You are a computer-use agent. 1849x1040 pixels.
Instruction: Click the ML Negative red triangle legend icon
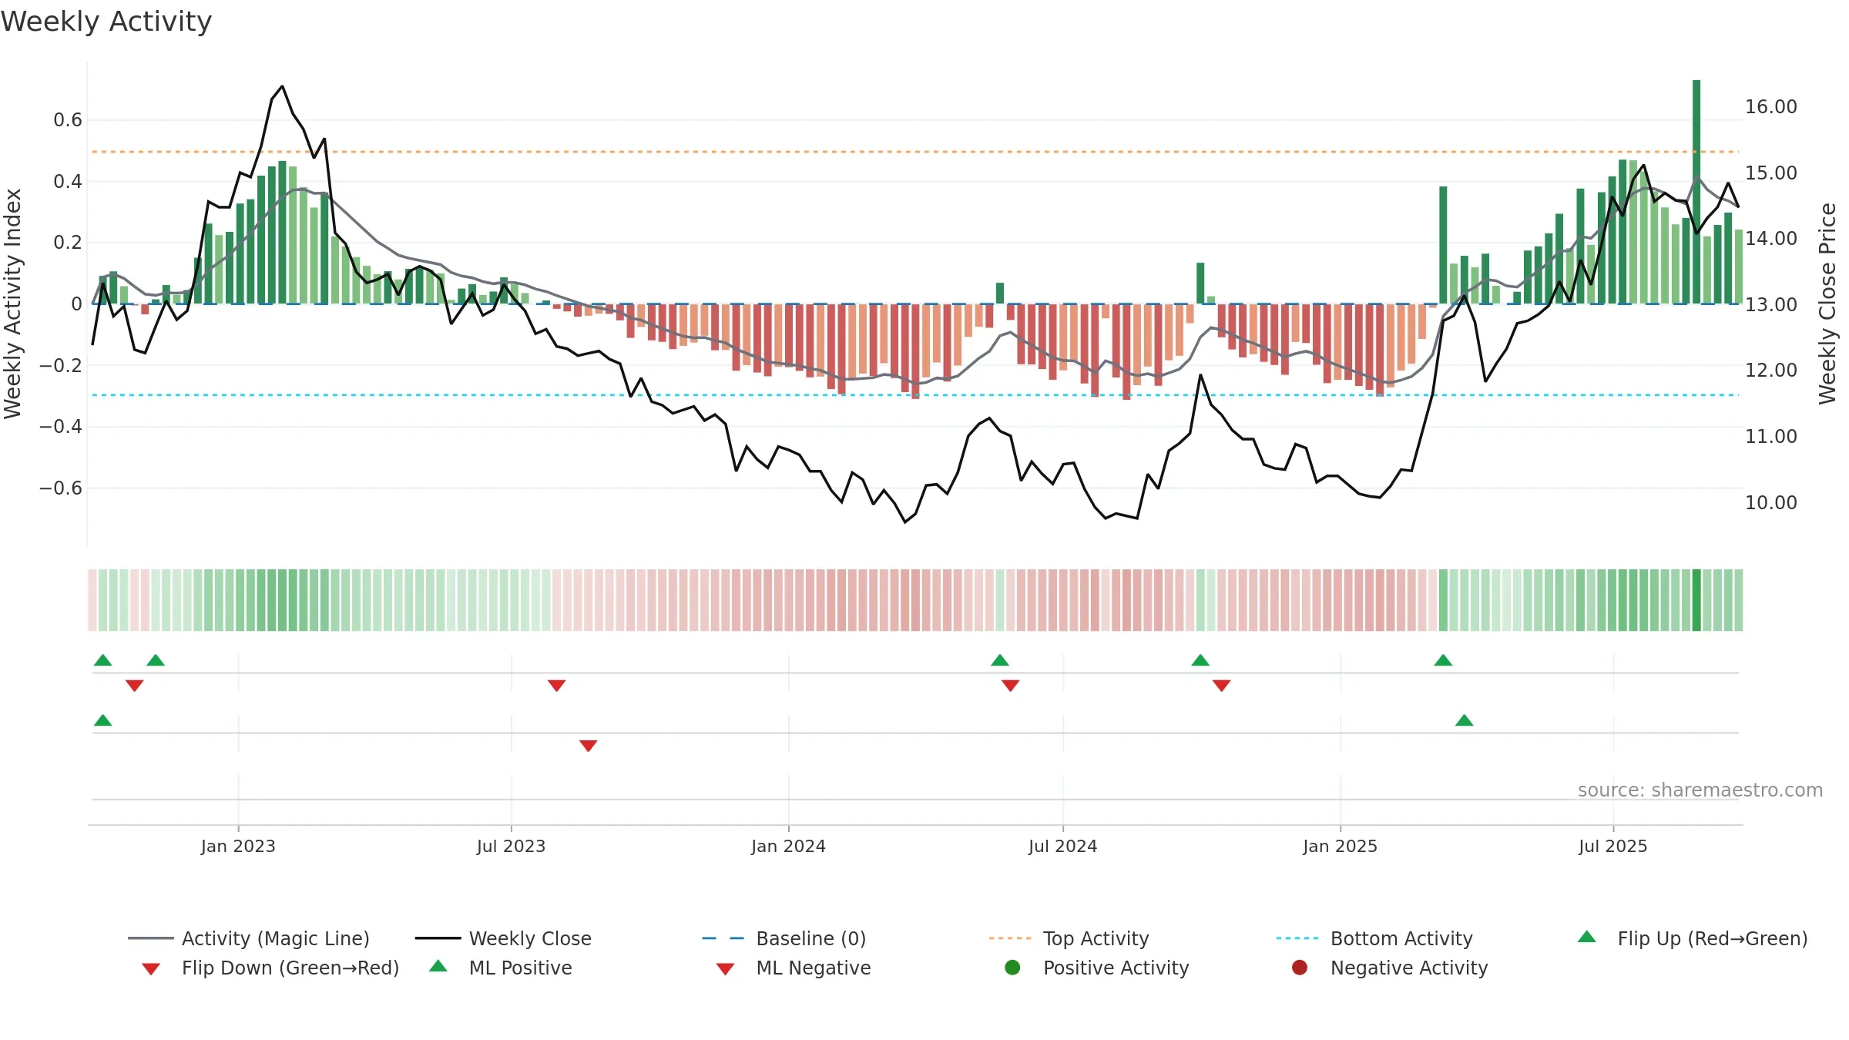coord(725,969)
